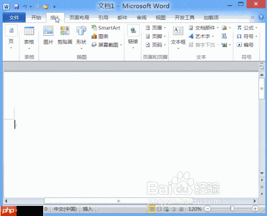Image resolution: width=267 pixels, height=216 pixels.
Task: Save the document using the floppy disk icon
Action: pyautogui.click(x=17, y=7)
